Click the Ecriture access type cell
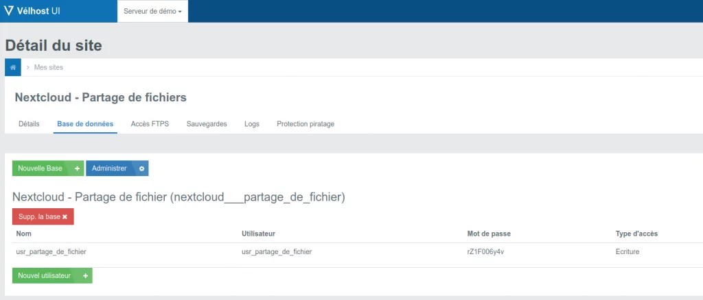703x300 pixels. click(627, 252)
